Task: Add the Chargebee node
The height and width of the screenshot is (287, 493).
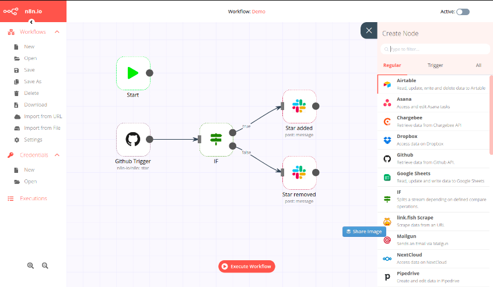Action: click(x=433, y=122)
